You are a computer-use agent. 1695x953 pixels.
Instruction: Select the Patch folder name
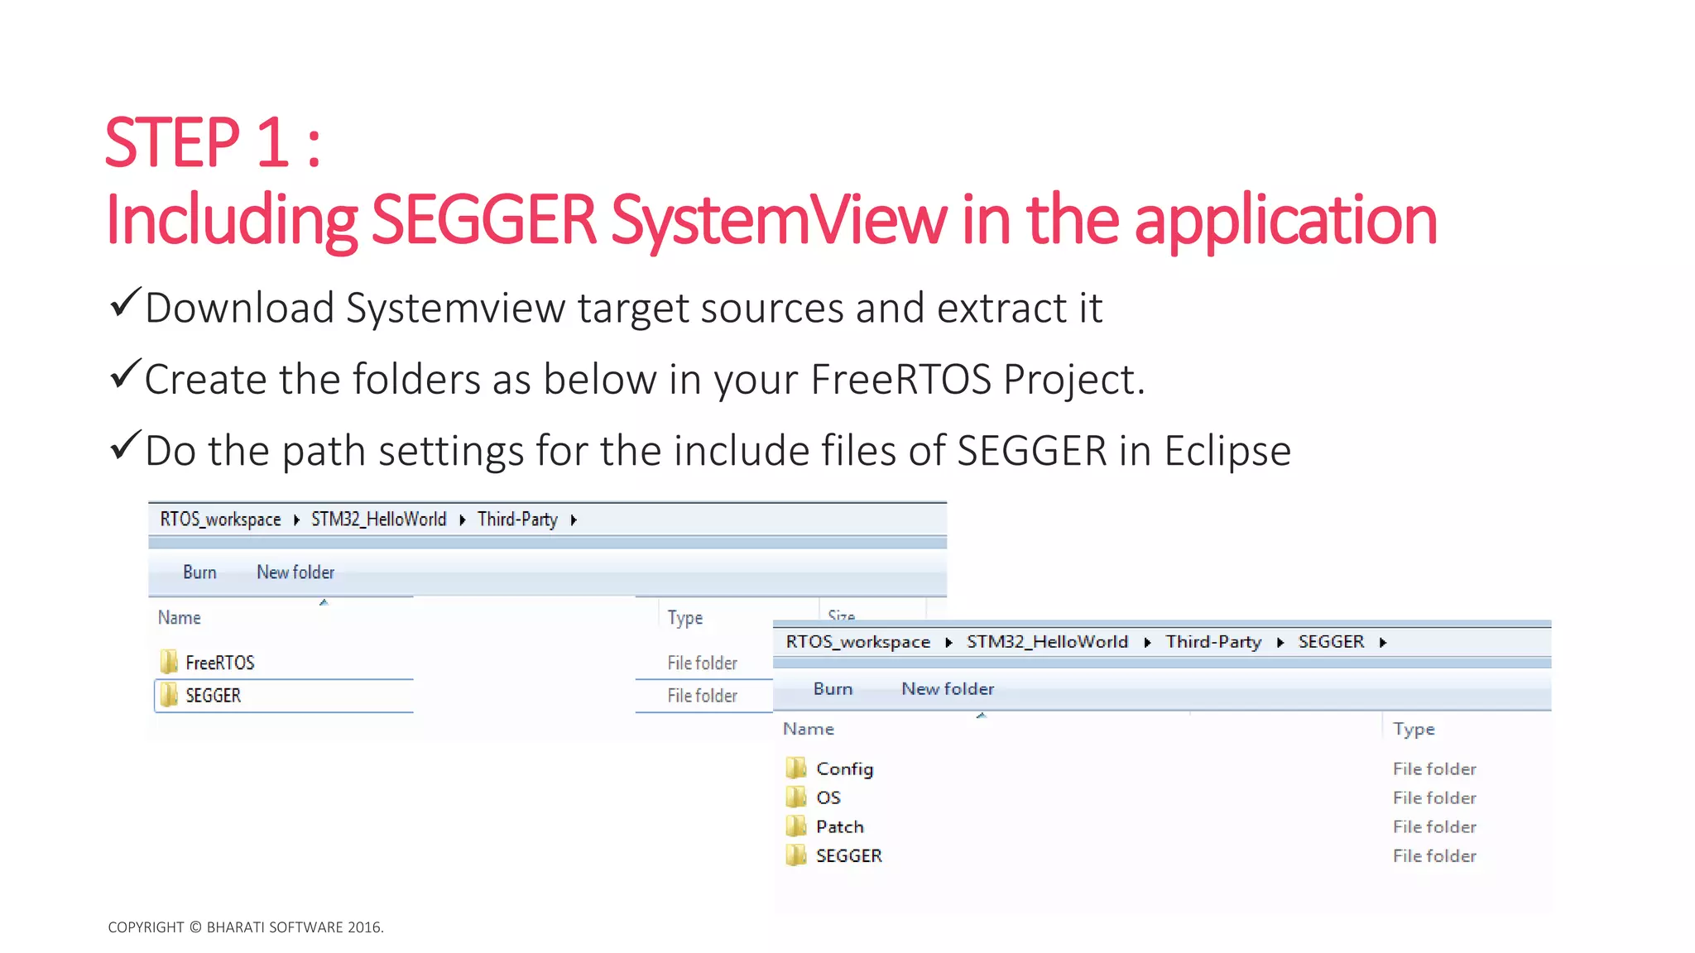point(840,826)
